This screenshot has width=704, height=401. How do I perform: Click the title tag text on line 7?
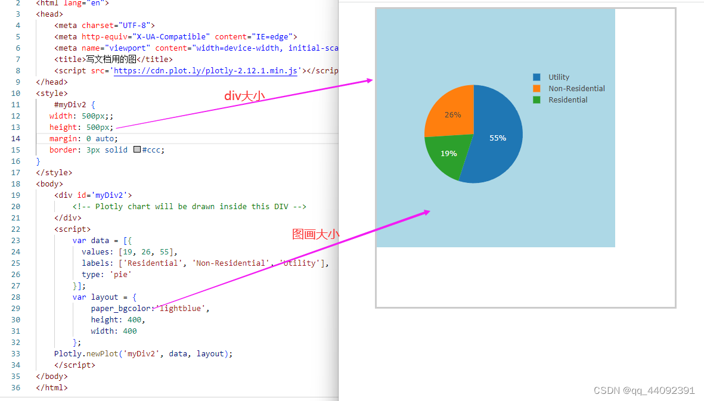[114, 59]
